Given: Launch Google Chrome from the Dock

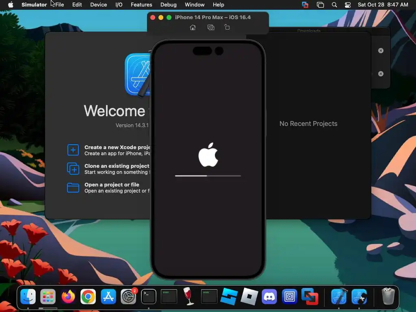Looking at the screenshot, I should (88, 296).
